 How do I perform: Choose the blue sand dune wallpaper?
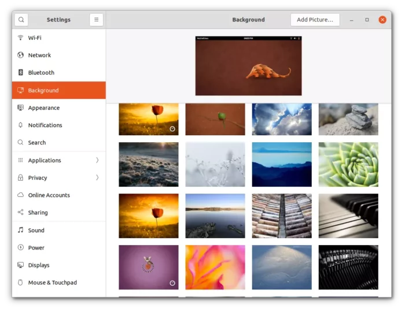pos(282,267)
